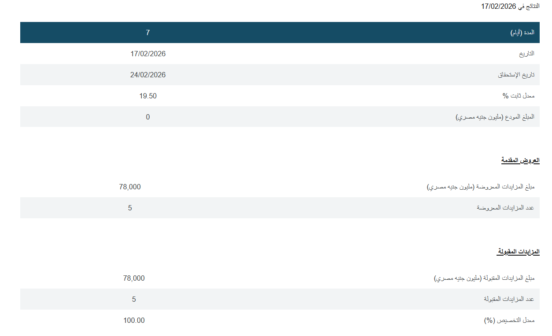The width and height of the screenshot is (552, 336).
Task: Select the date value 17/02/2026 in التاريخ row
Action: pyautogui.click(x=148, y=54)
